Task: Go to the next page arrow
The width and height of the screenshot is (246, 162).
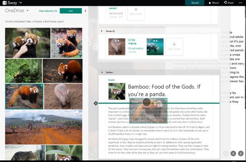Action: tap(241, 153)
